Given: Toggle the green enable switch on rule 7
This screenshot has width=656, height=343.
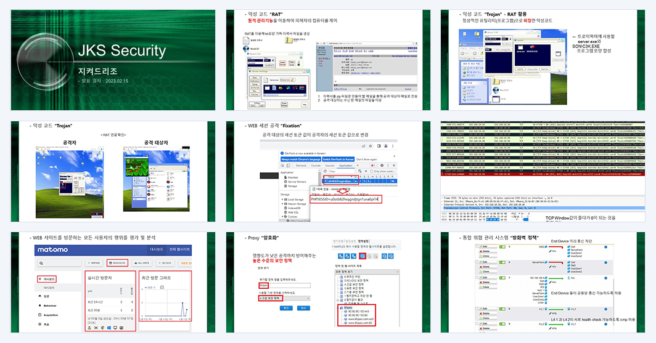Looking at the screenshot, I should tap(502, 278).
